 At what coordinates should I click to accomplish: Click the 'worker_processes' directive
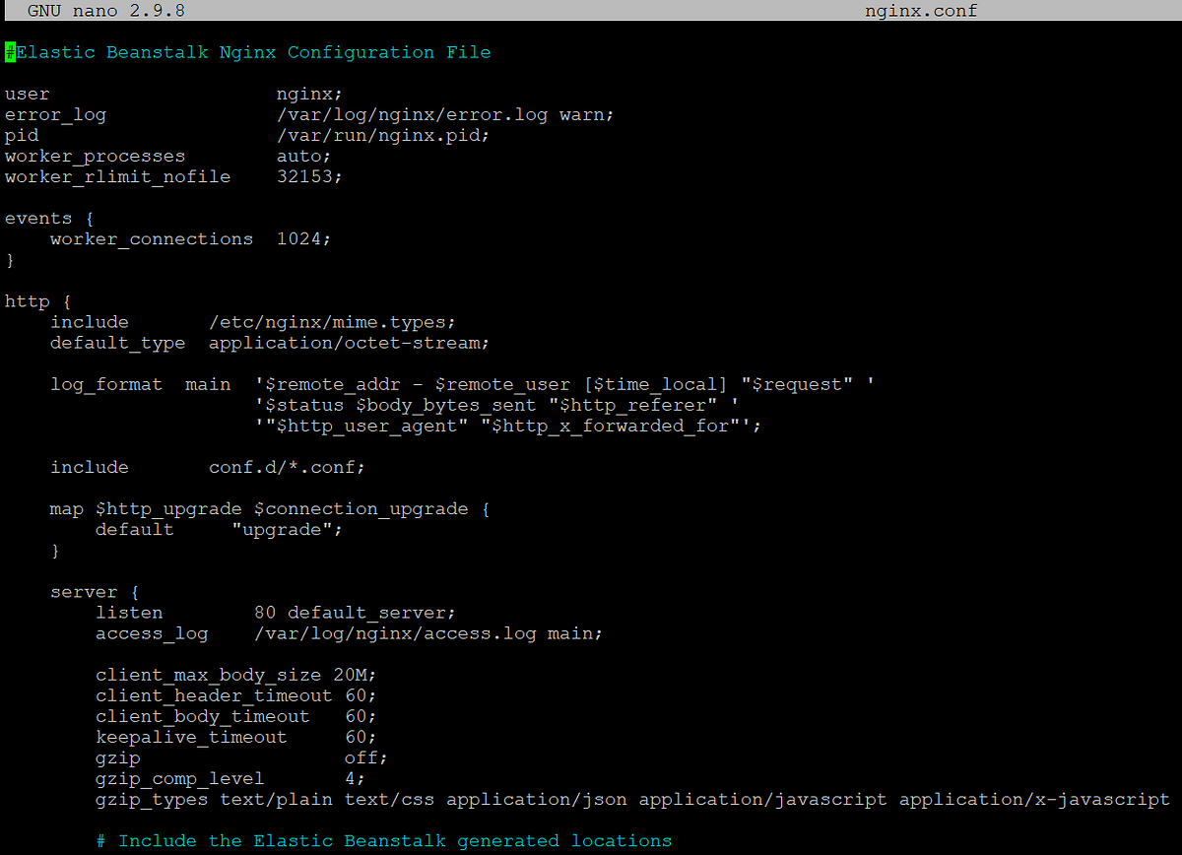95,157
